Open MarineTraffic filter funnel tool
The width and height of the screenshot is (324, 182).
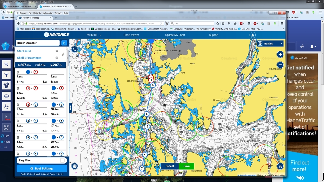6,75
